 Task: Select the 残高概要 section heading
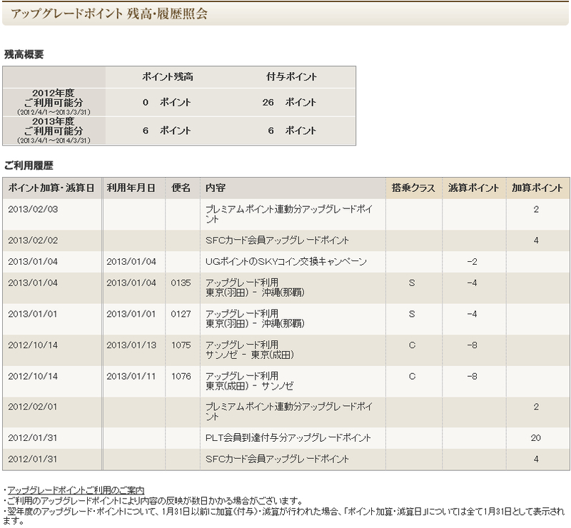[x=24, y=55]
